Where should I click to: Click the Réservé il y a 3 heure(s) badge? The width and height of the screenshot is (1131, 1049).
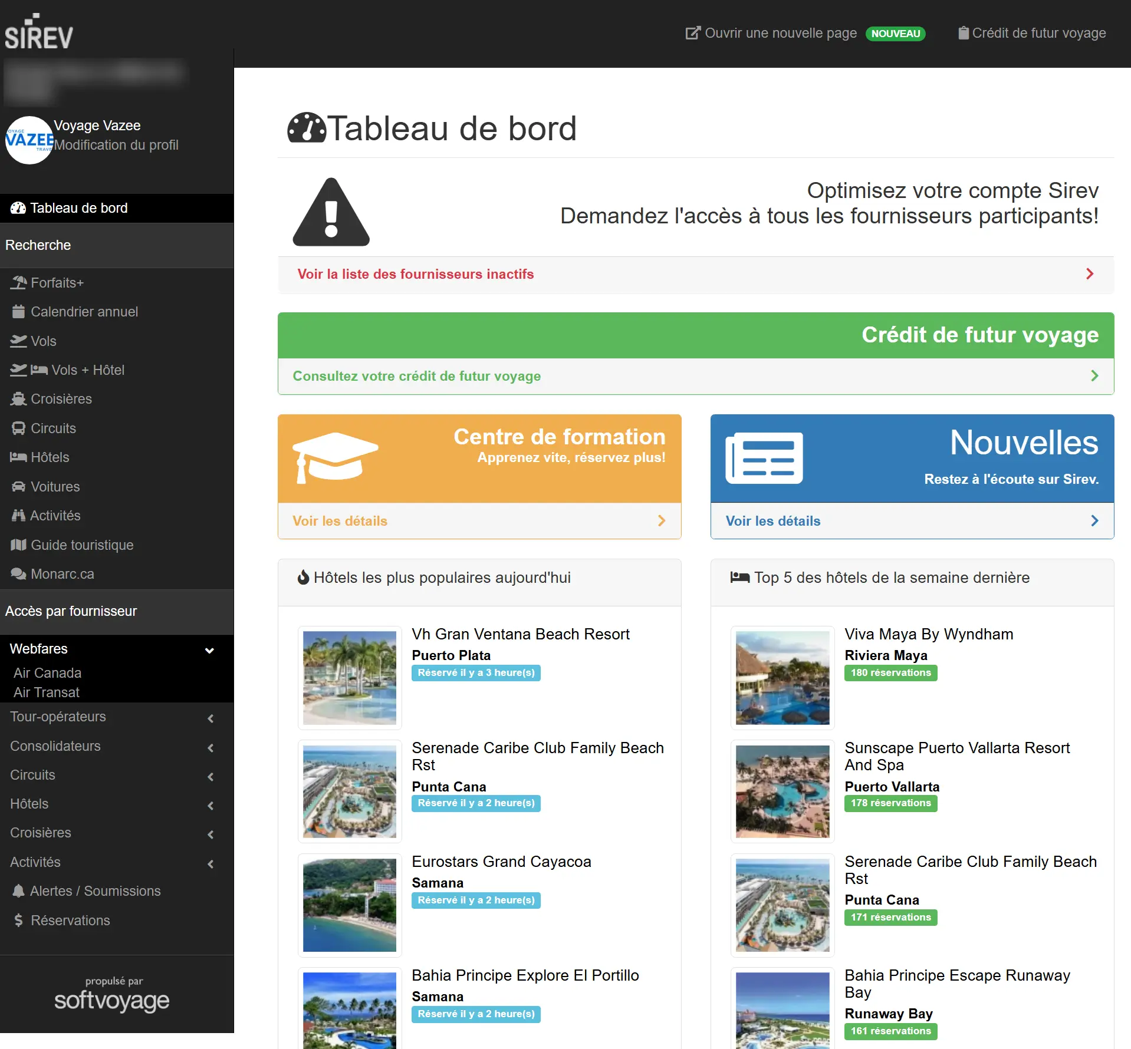coord(476,673)
